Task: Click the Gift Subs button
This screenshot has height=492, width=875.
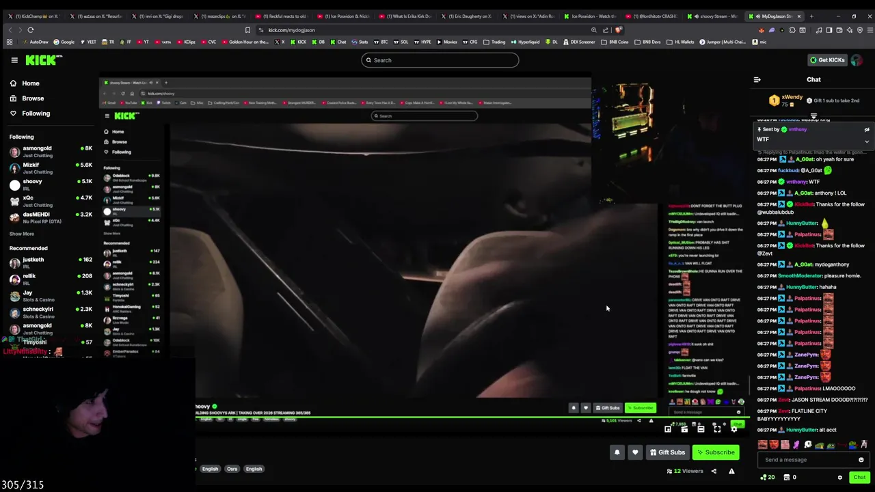Action: click(x=667, y=452)
